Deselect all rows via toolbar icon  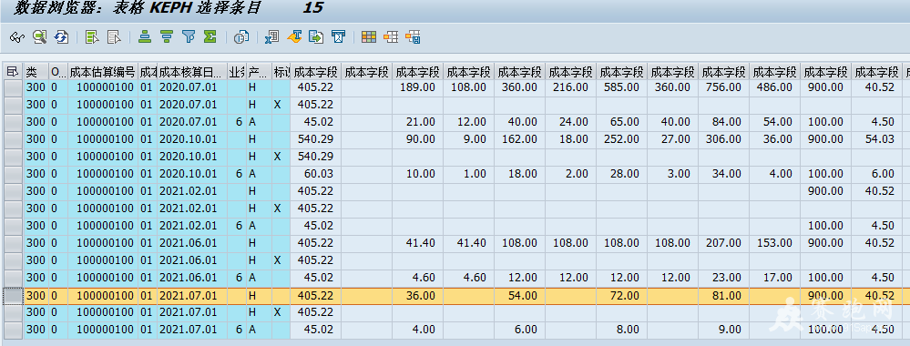pyautogui.click(x=115, y=37)
